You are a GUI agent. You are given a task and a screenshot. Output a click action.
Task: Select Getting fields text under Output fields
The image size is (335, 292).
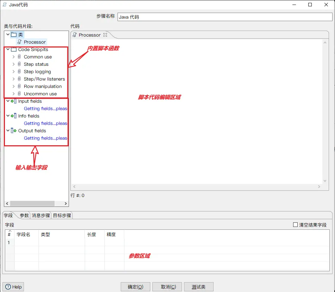click(45, 138)
